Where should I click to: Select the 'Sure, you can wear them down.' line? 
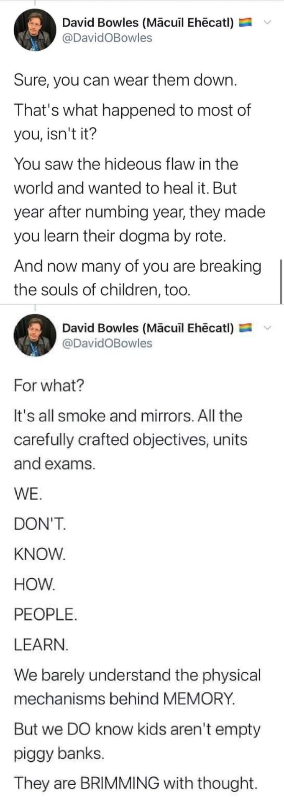click(126, 80)
